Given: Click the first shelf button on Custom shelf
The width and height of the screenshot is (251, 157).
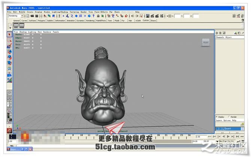Looking at the screenshot, I should 16,25.
